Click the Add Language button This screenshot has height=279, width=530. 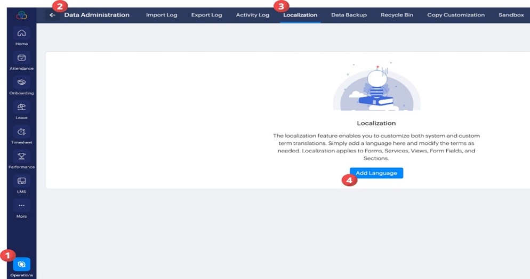(x=376, y=173)
